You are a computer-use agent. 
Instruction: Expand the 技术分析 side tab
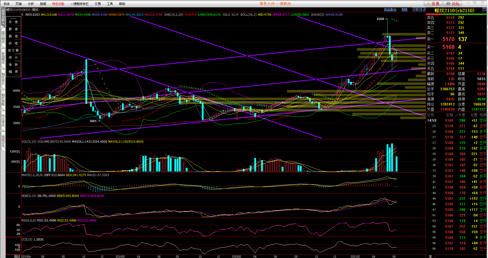[x=3, y=17]
